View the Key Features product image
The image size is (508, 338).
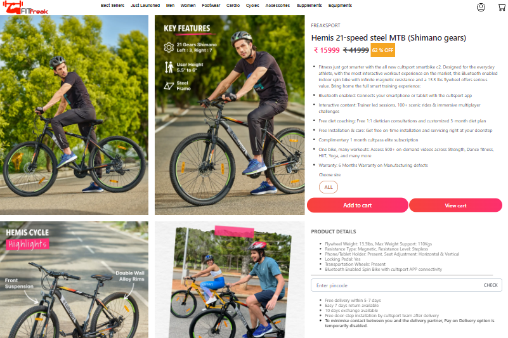tap(230, 115)
